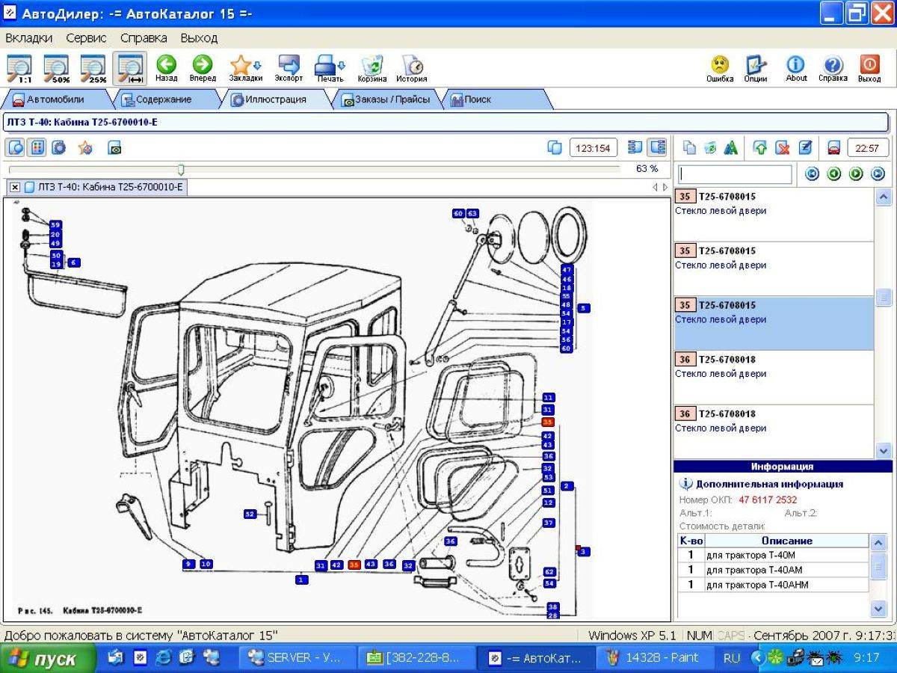This screenshot has width=897, height=673.
Task: Click the red X delete parts icon
Action: coord(782,147)
